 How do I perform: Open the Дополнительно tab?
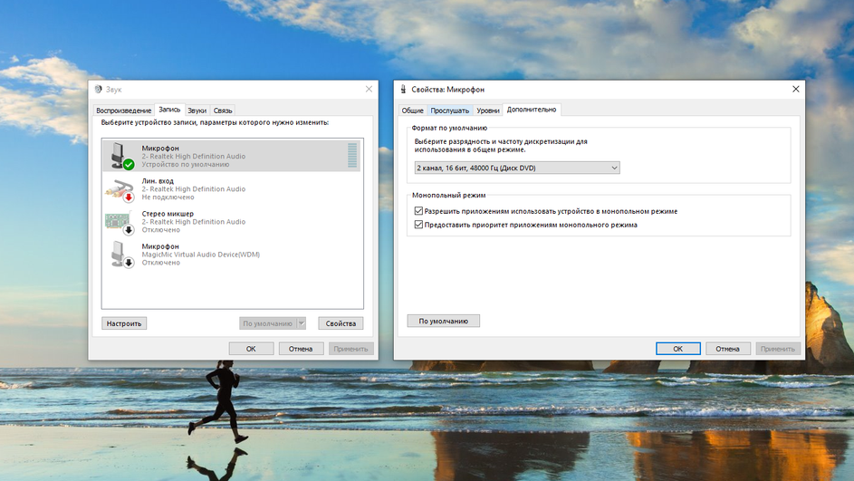point(532,110)
